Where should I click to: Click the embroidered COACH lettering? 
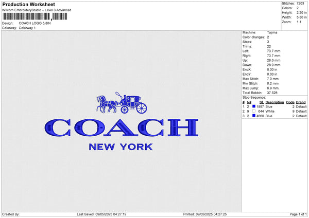[x=122, y=128]
